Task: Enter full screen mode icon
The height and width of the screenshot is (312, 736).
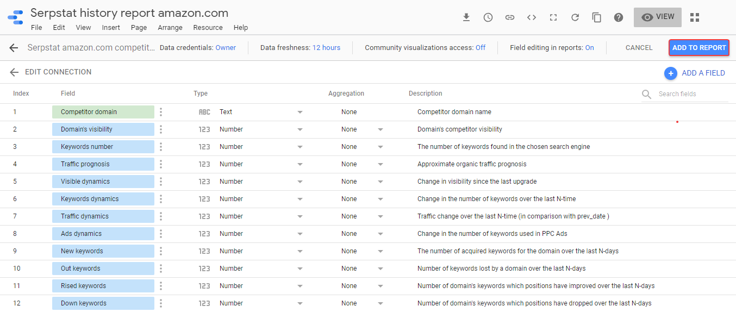Action: 553,17
